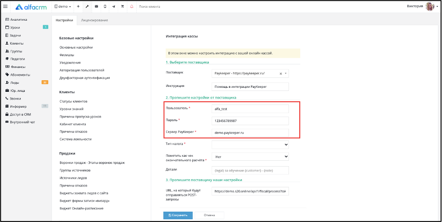Open Пометить как чек окончательного расчёта dropdown
This screenshot has width=442, height=222.
[250, 157]
